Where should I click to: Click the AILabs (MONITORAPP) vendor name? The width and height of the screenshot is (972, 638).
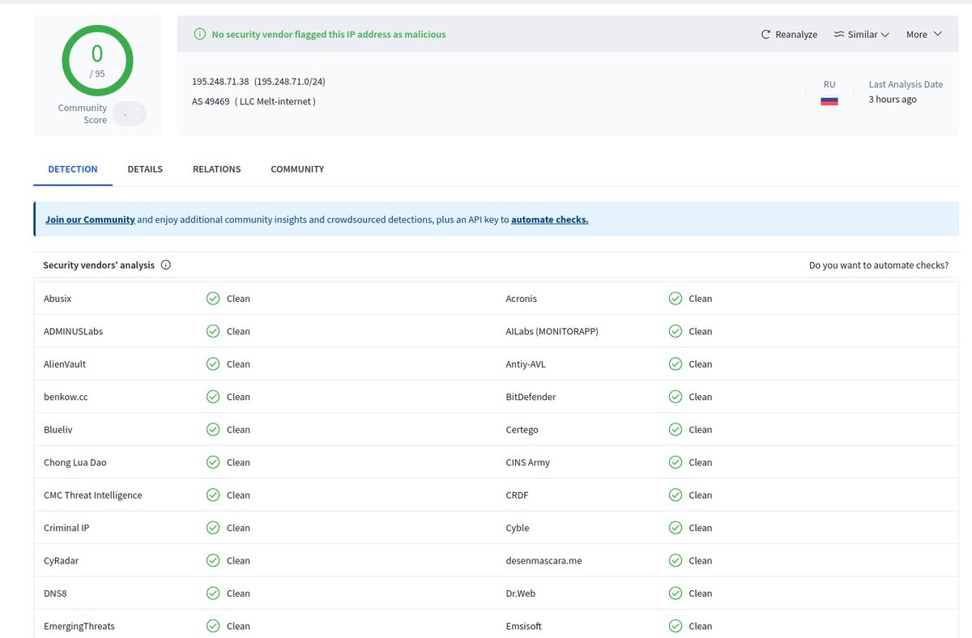point(552,331)
